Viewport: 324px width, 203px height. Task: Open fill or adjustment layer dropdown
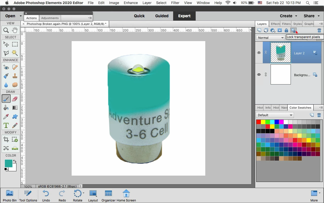[273, 30]
